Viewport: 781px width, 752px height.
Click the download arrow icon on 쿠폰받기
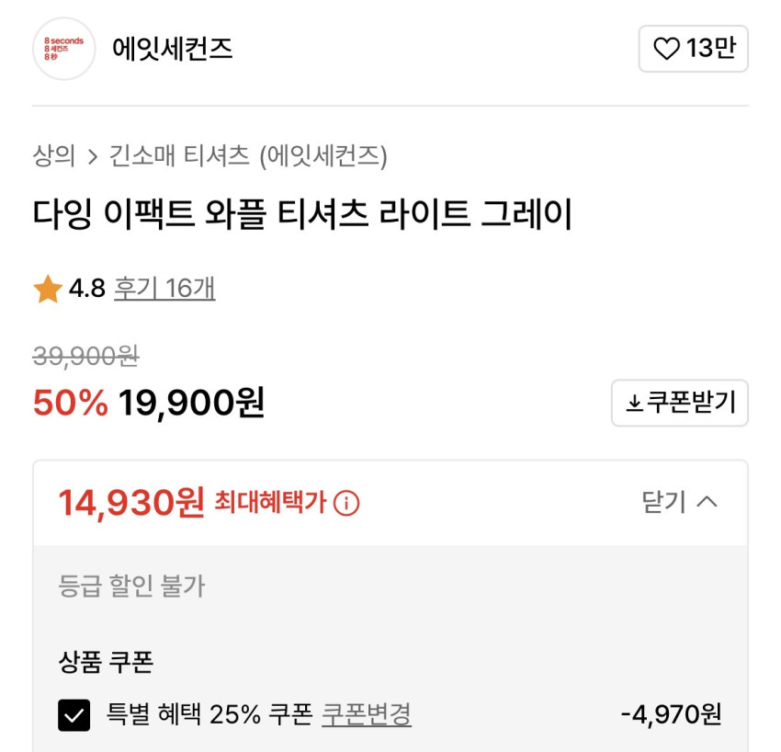[x=634, y=404]
